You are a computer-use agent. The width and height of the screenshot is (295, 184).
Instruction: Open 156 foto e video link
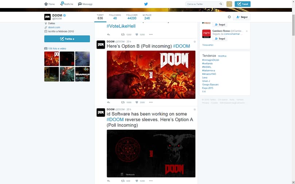tap(57, 48)
